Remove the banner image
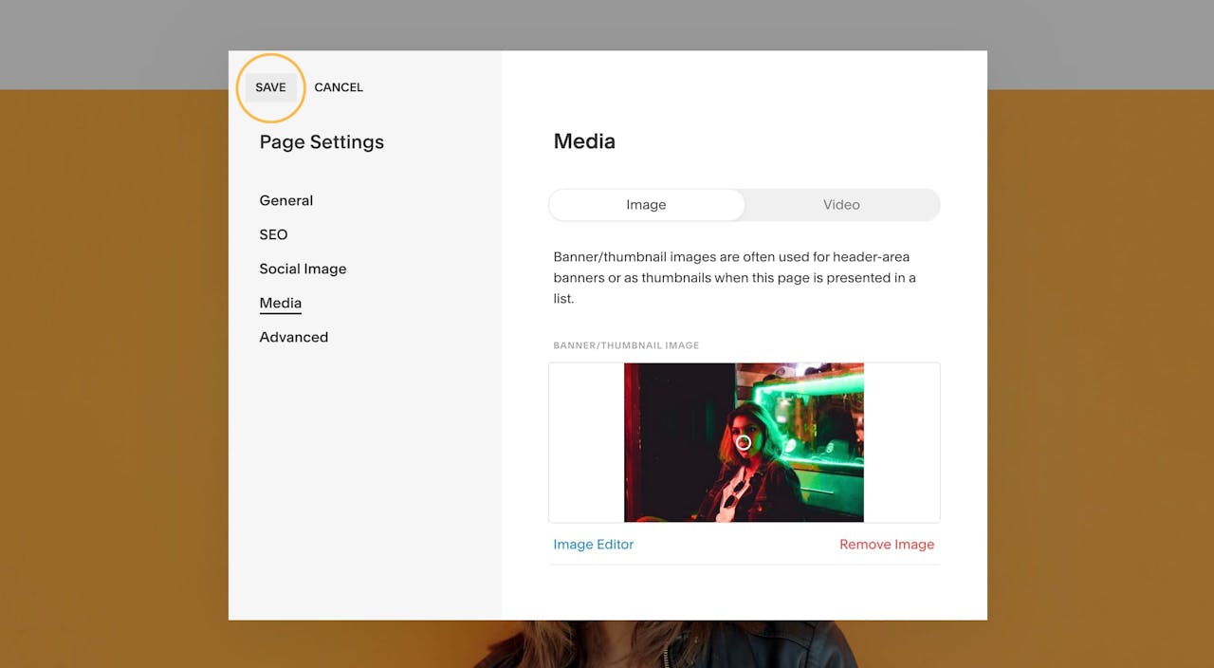This screenshot has width=1214, height=668. 886,544
